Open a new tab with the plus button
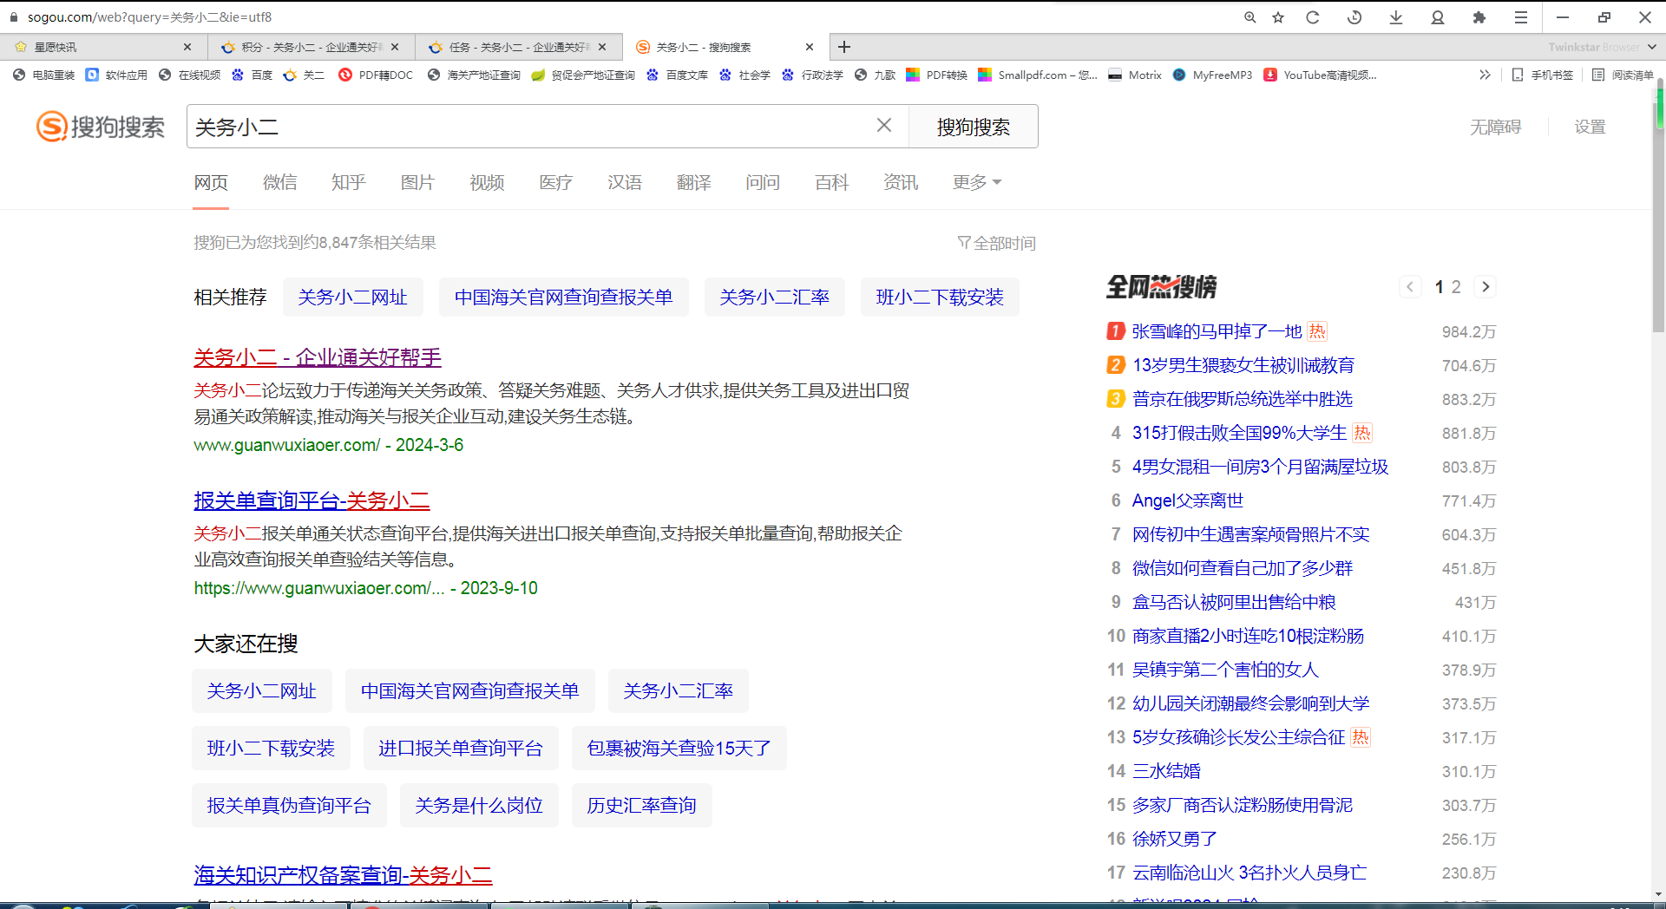The height and width of the screenshot is (909, 1666). click(x=844, y=47)
